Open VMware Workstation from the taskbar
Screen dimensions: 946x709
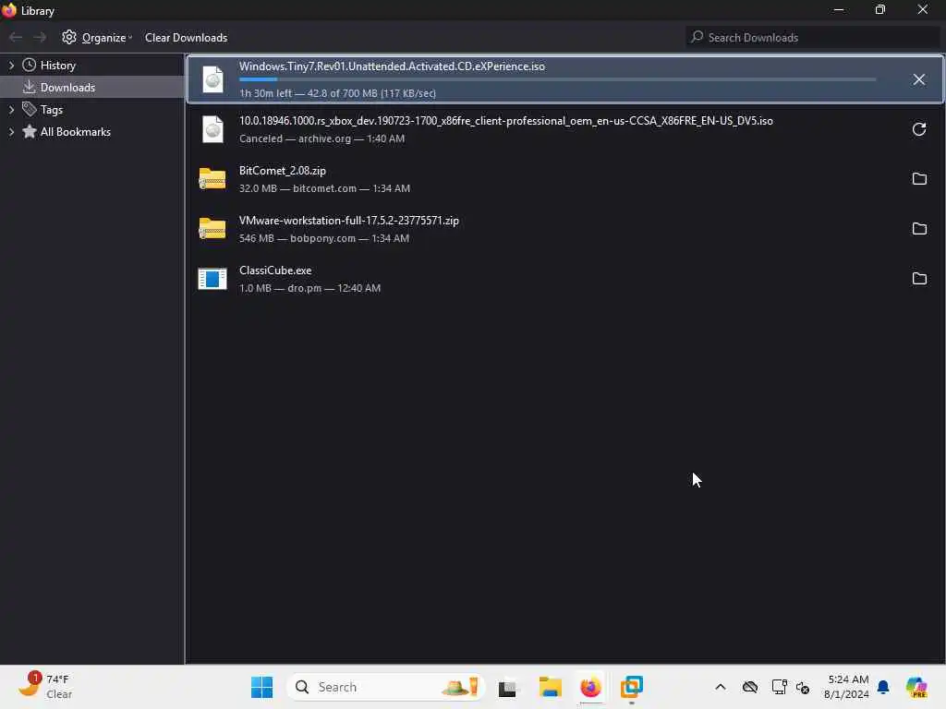(632, 687)
